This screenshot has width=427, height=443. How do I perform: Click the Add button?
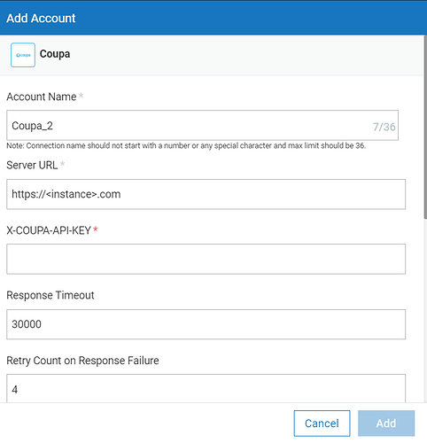(x=386, y=424)
